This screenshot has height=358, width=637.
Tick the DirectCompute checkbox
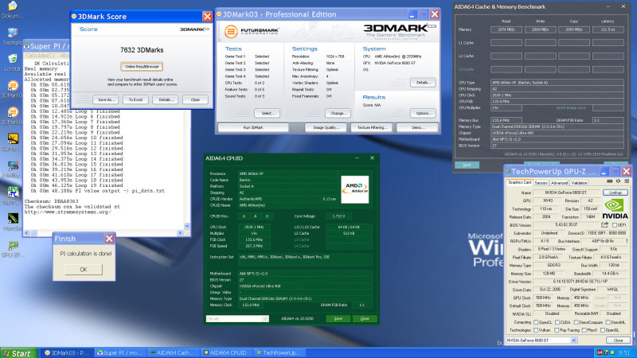click(576, 322)
